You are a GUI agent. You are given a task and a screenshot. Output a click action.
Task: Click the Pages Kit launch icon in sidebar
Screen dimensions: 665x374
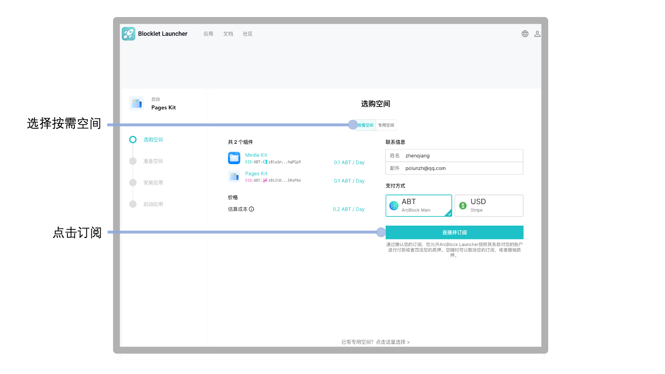136,103
